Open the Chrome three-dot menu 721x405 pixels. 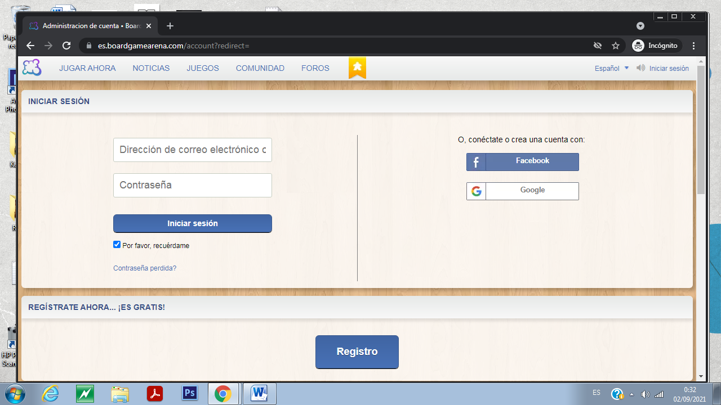coord(694,46)
